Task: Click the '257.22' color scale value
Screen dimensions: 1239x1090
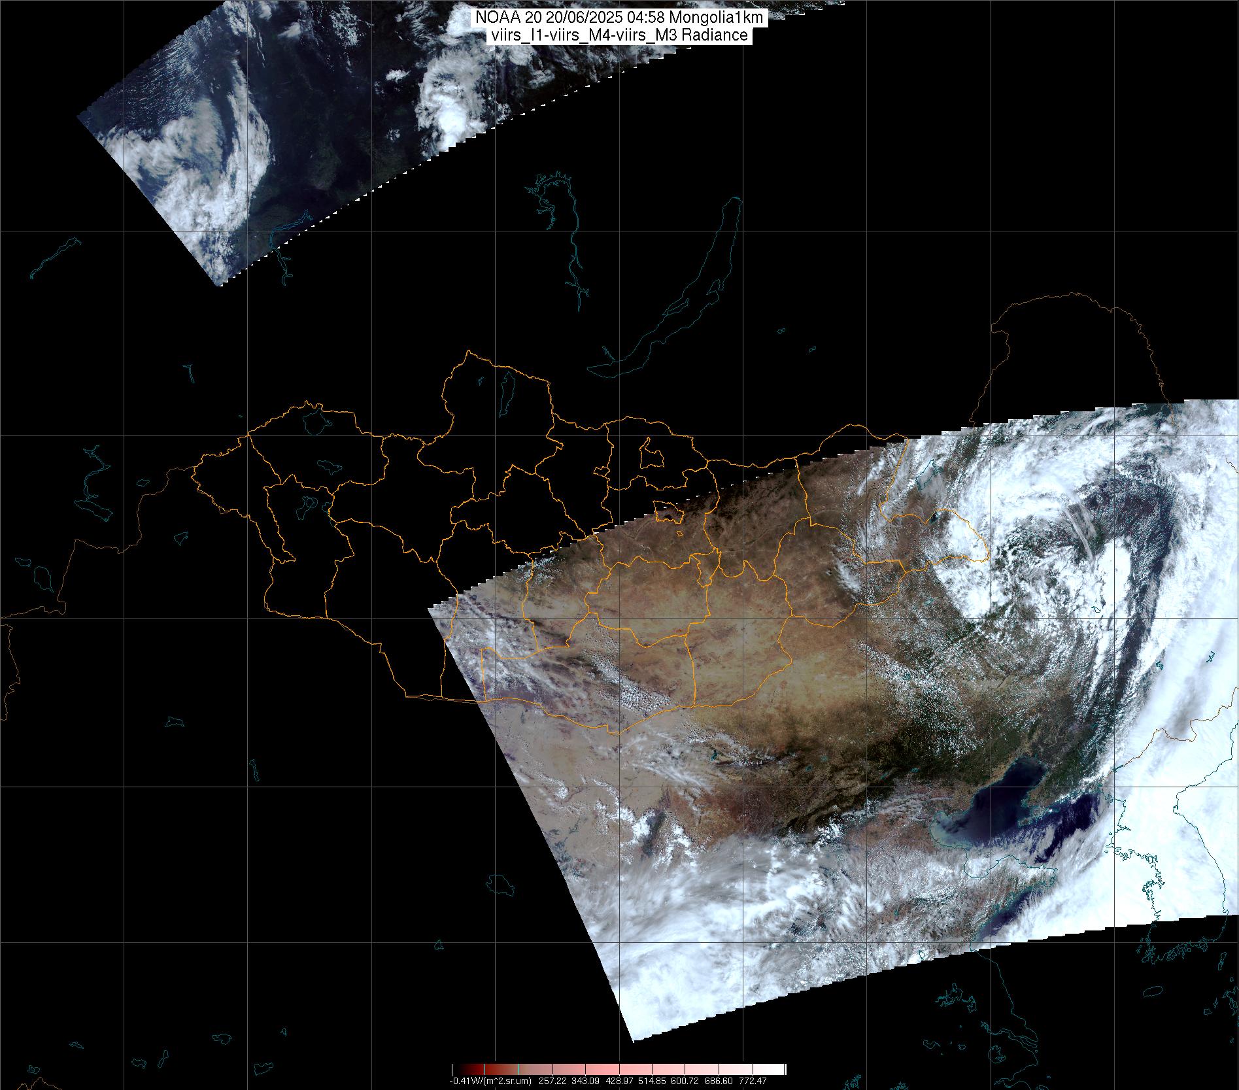Action: 552,1081
